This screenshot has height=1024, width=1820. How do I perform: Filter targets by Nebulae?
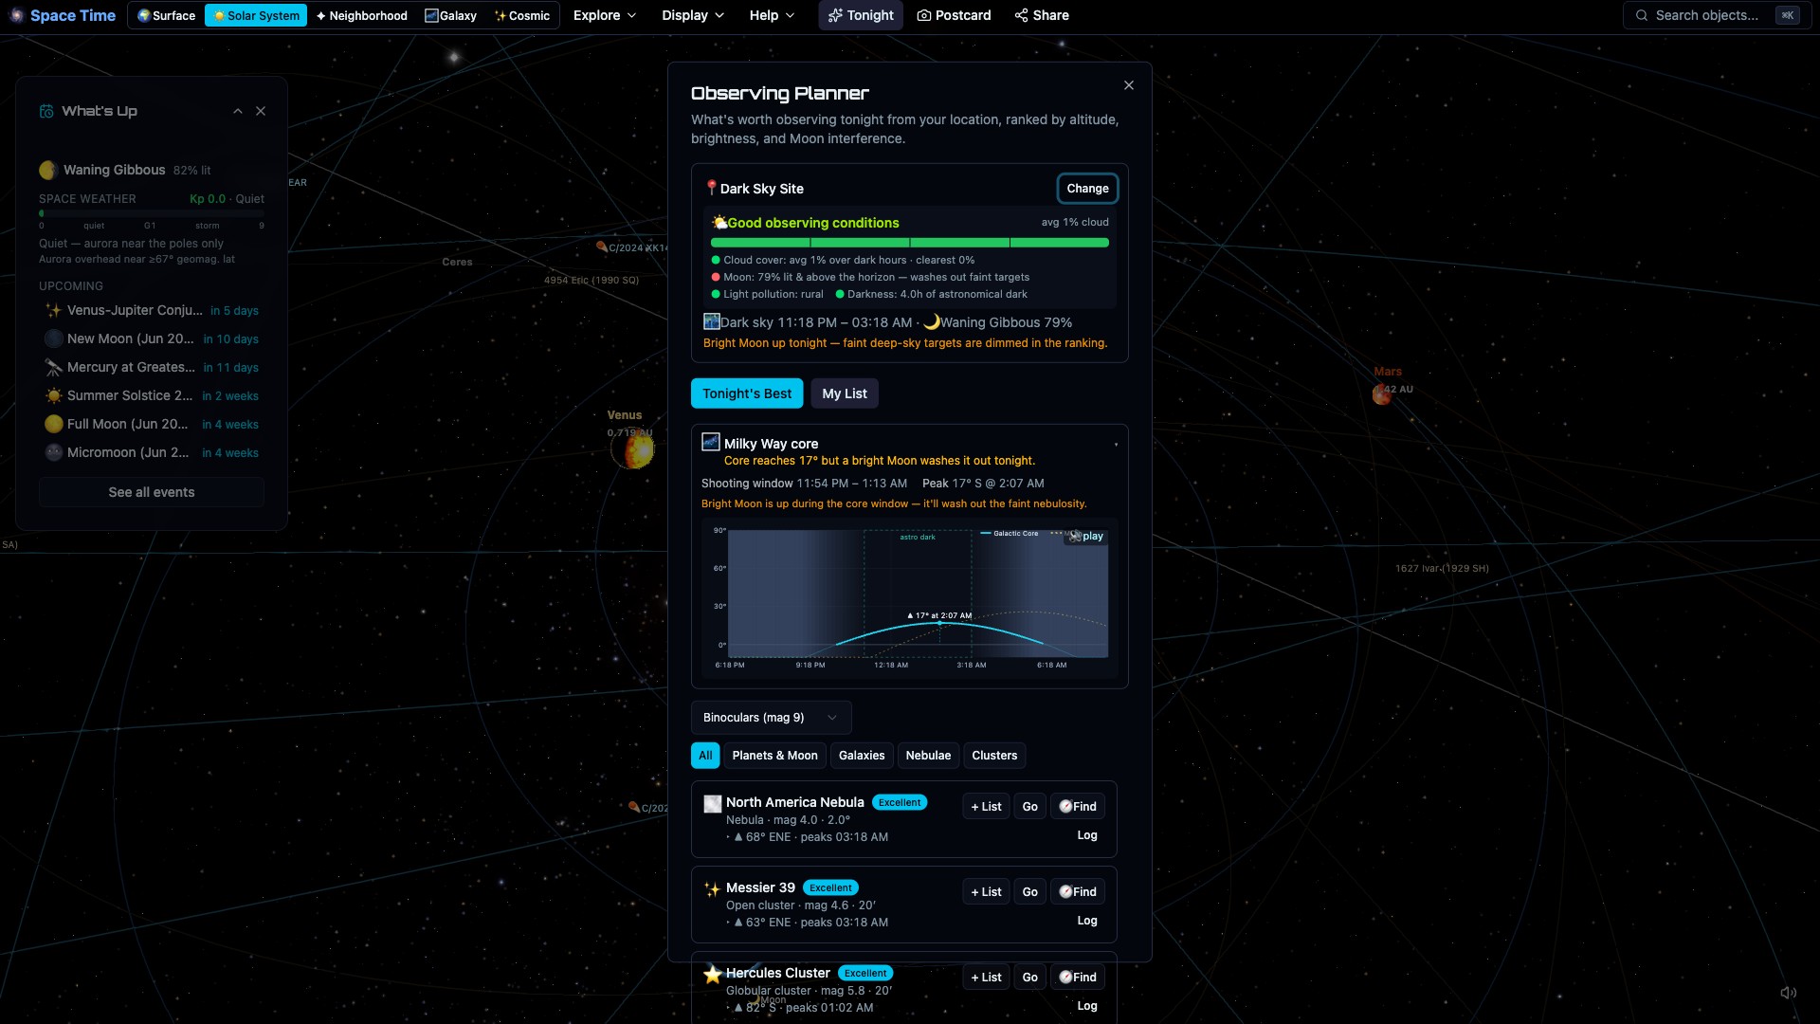tap(928, 756)
